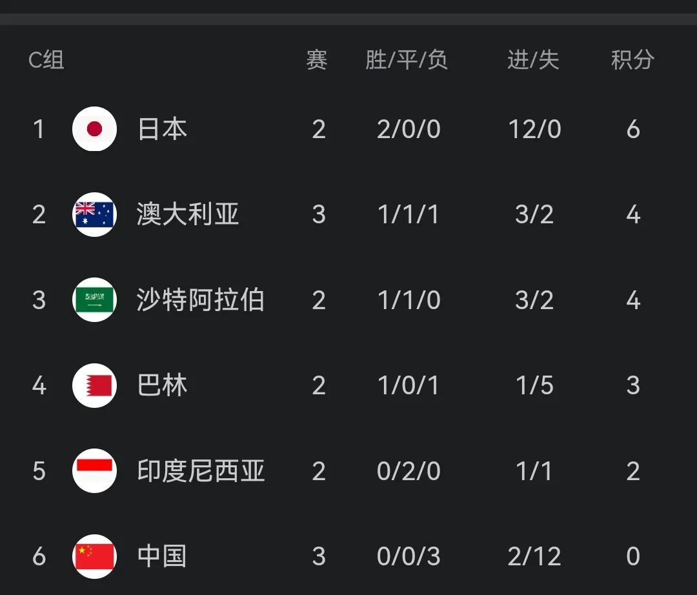Click the China flag icon
Image resolution: width=697 pixels, height=595 pixels.
point(94,556)
